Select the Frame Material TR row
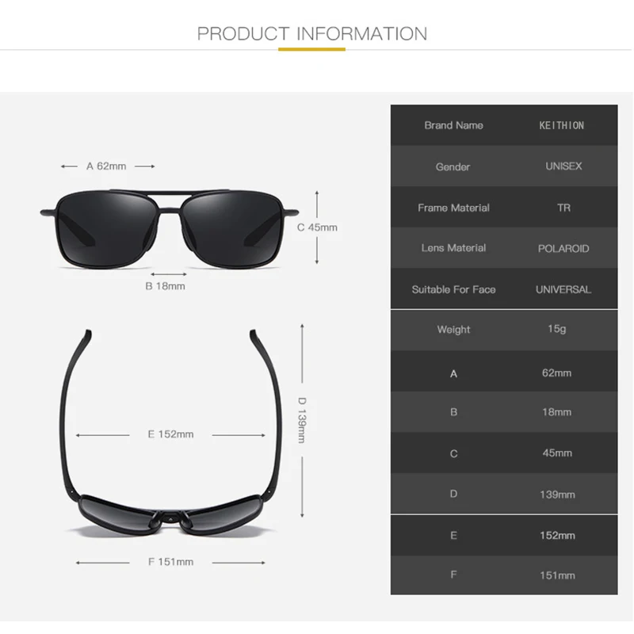This screenshot has height=634, width=634. coord(504,207)
